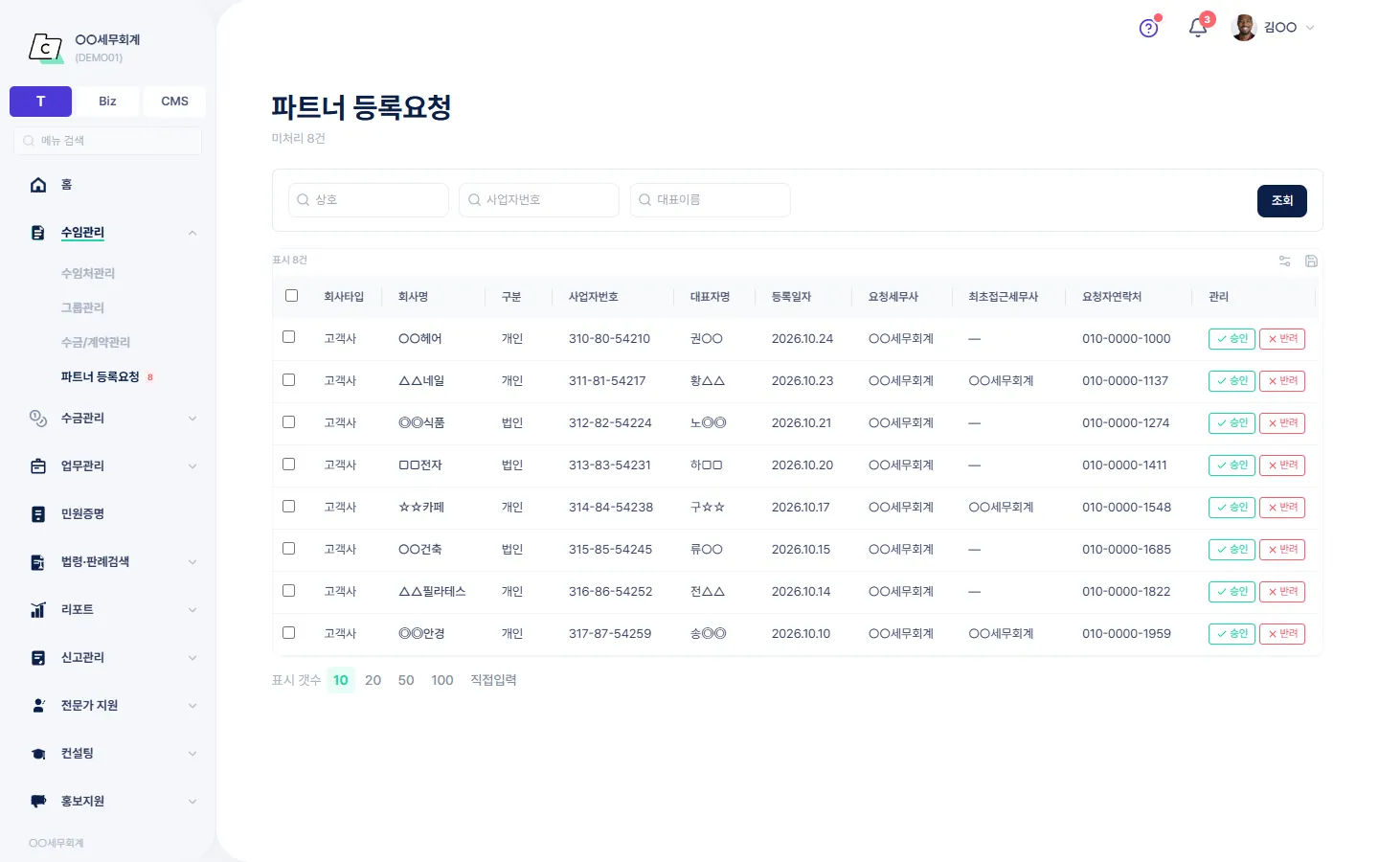
Task: Check the ◎◎안경 row checkbox
Action: 289,633
